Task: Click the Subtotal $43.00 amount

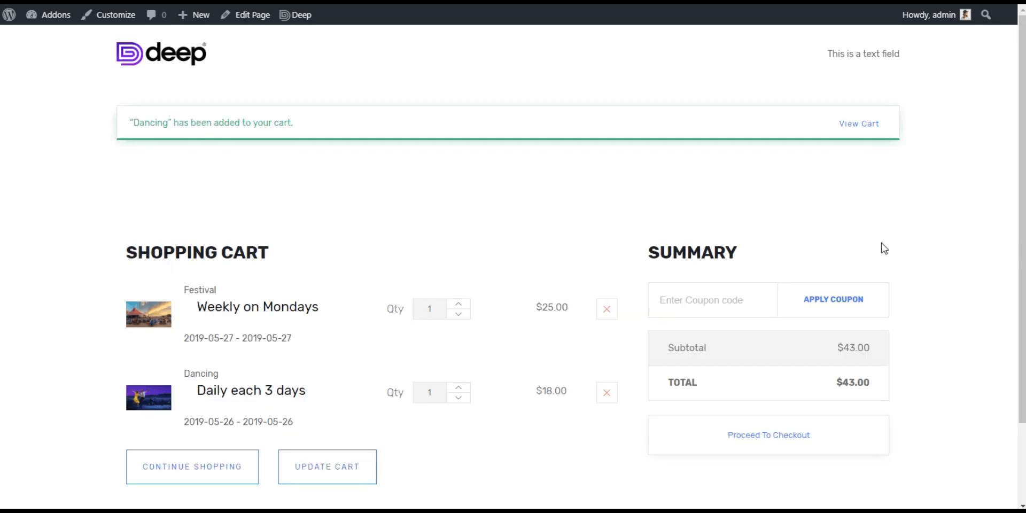Action: point(853,347)
